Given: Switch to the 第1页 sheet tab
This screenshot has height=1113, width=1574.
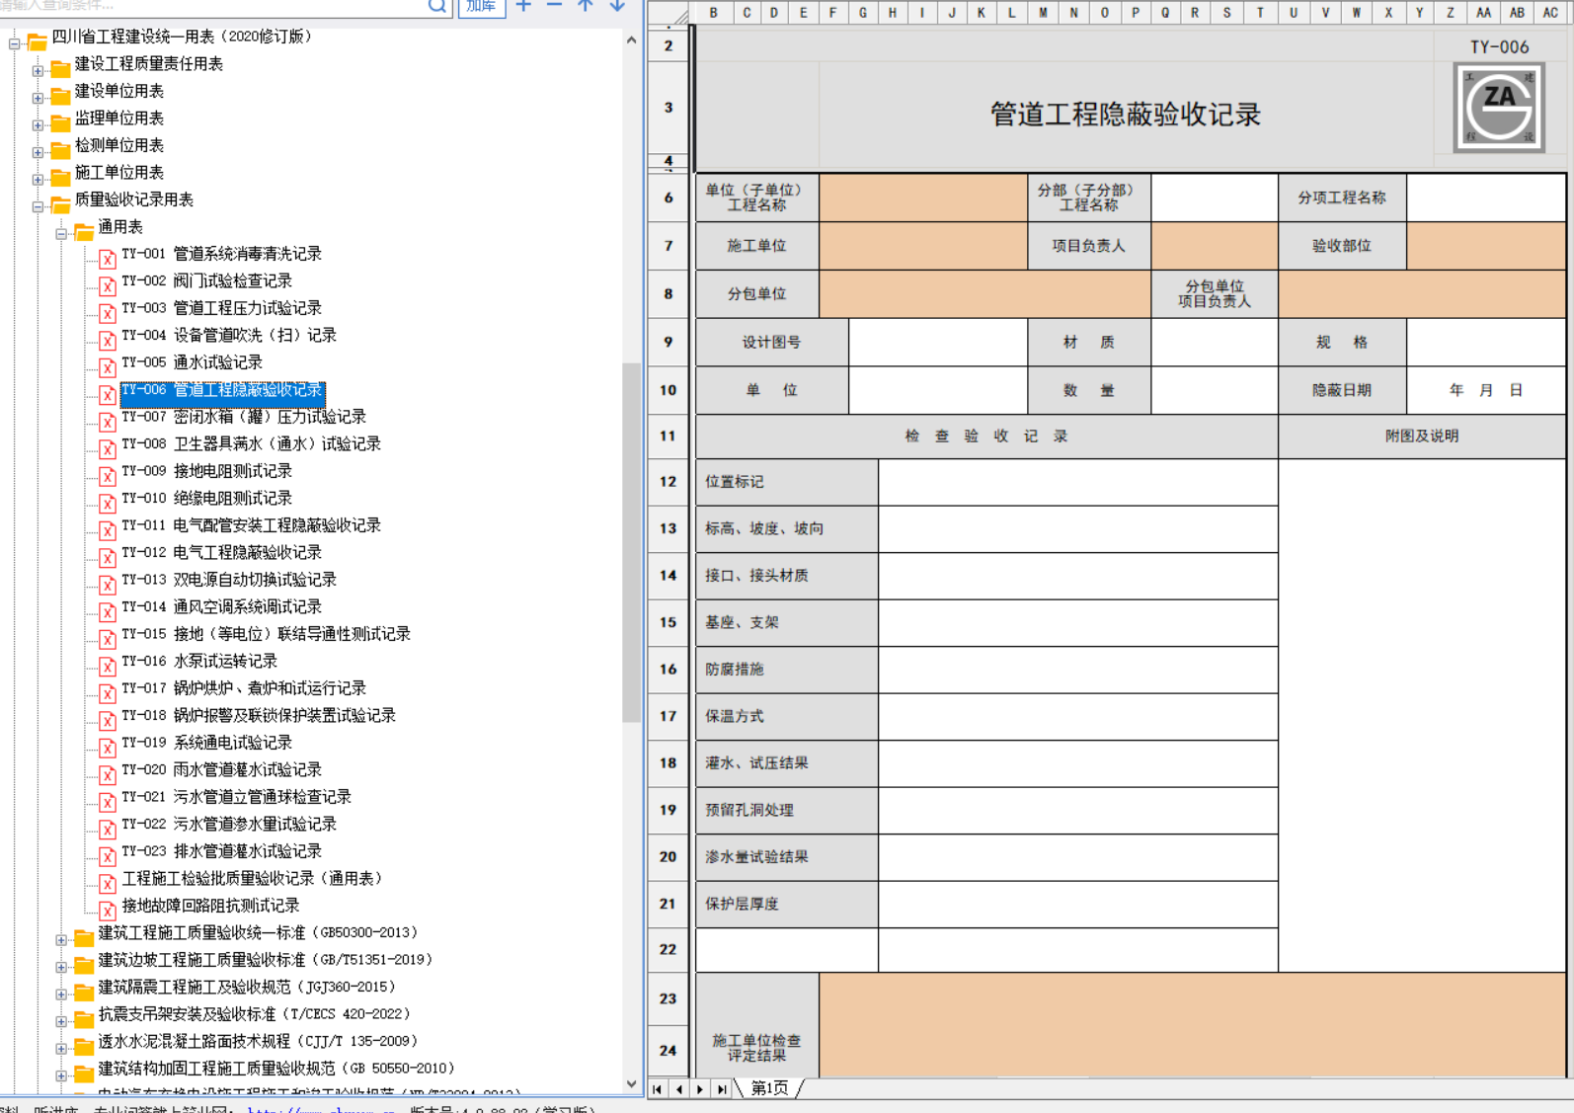Looking at the screenshot, I should 769,1088.
